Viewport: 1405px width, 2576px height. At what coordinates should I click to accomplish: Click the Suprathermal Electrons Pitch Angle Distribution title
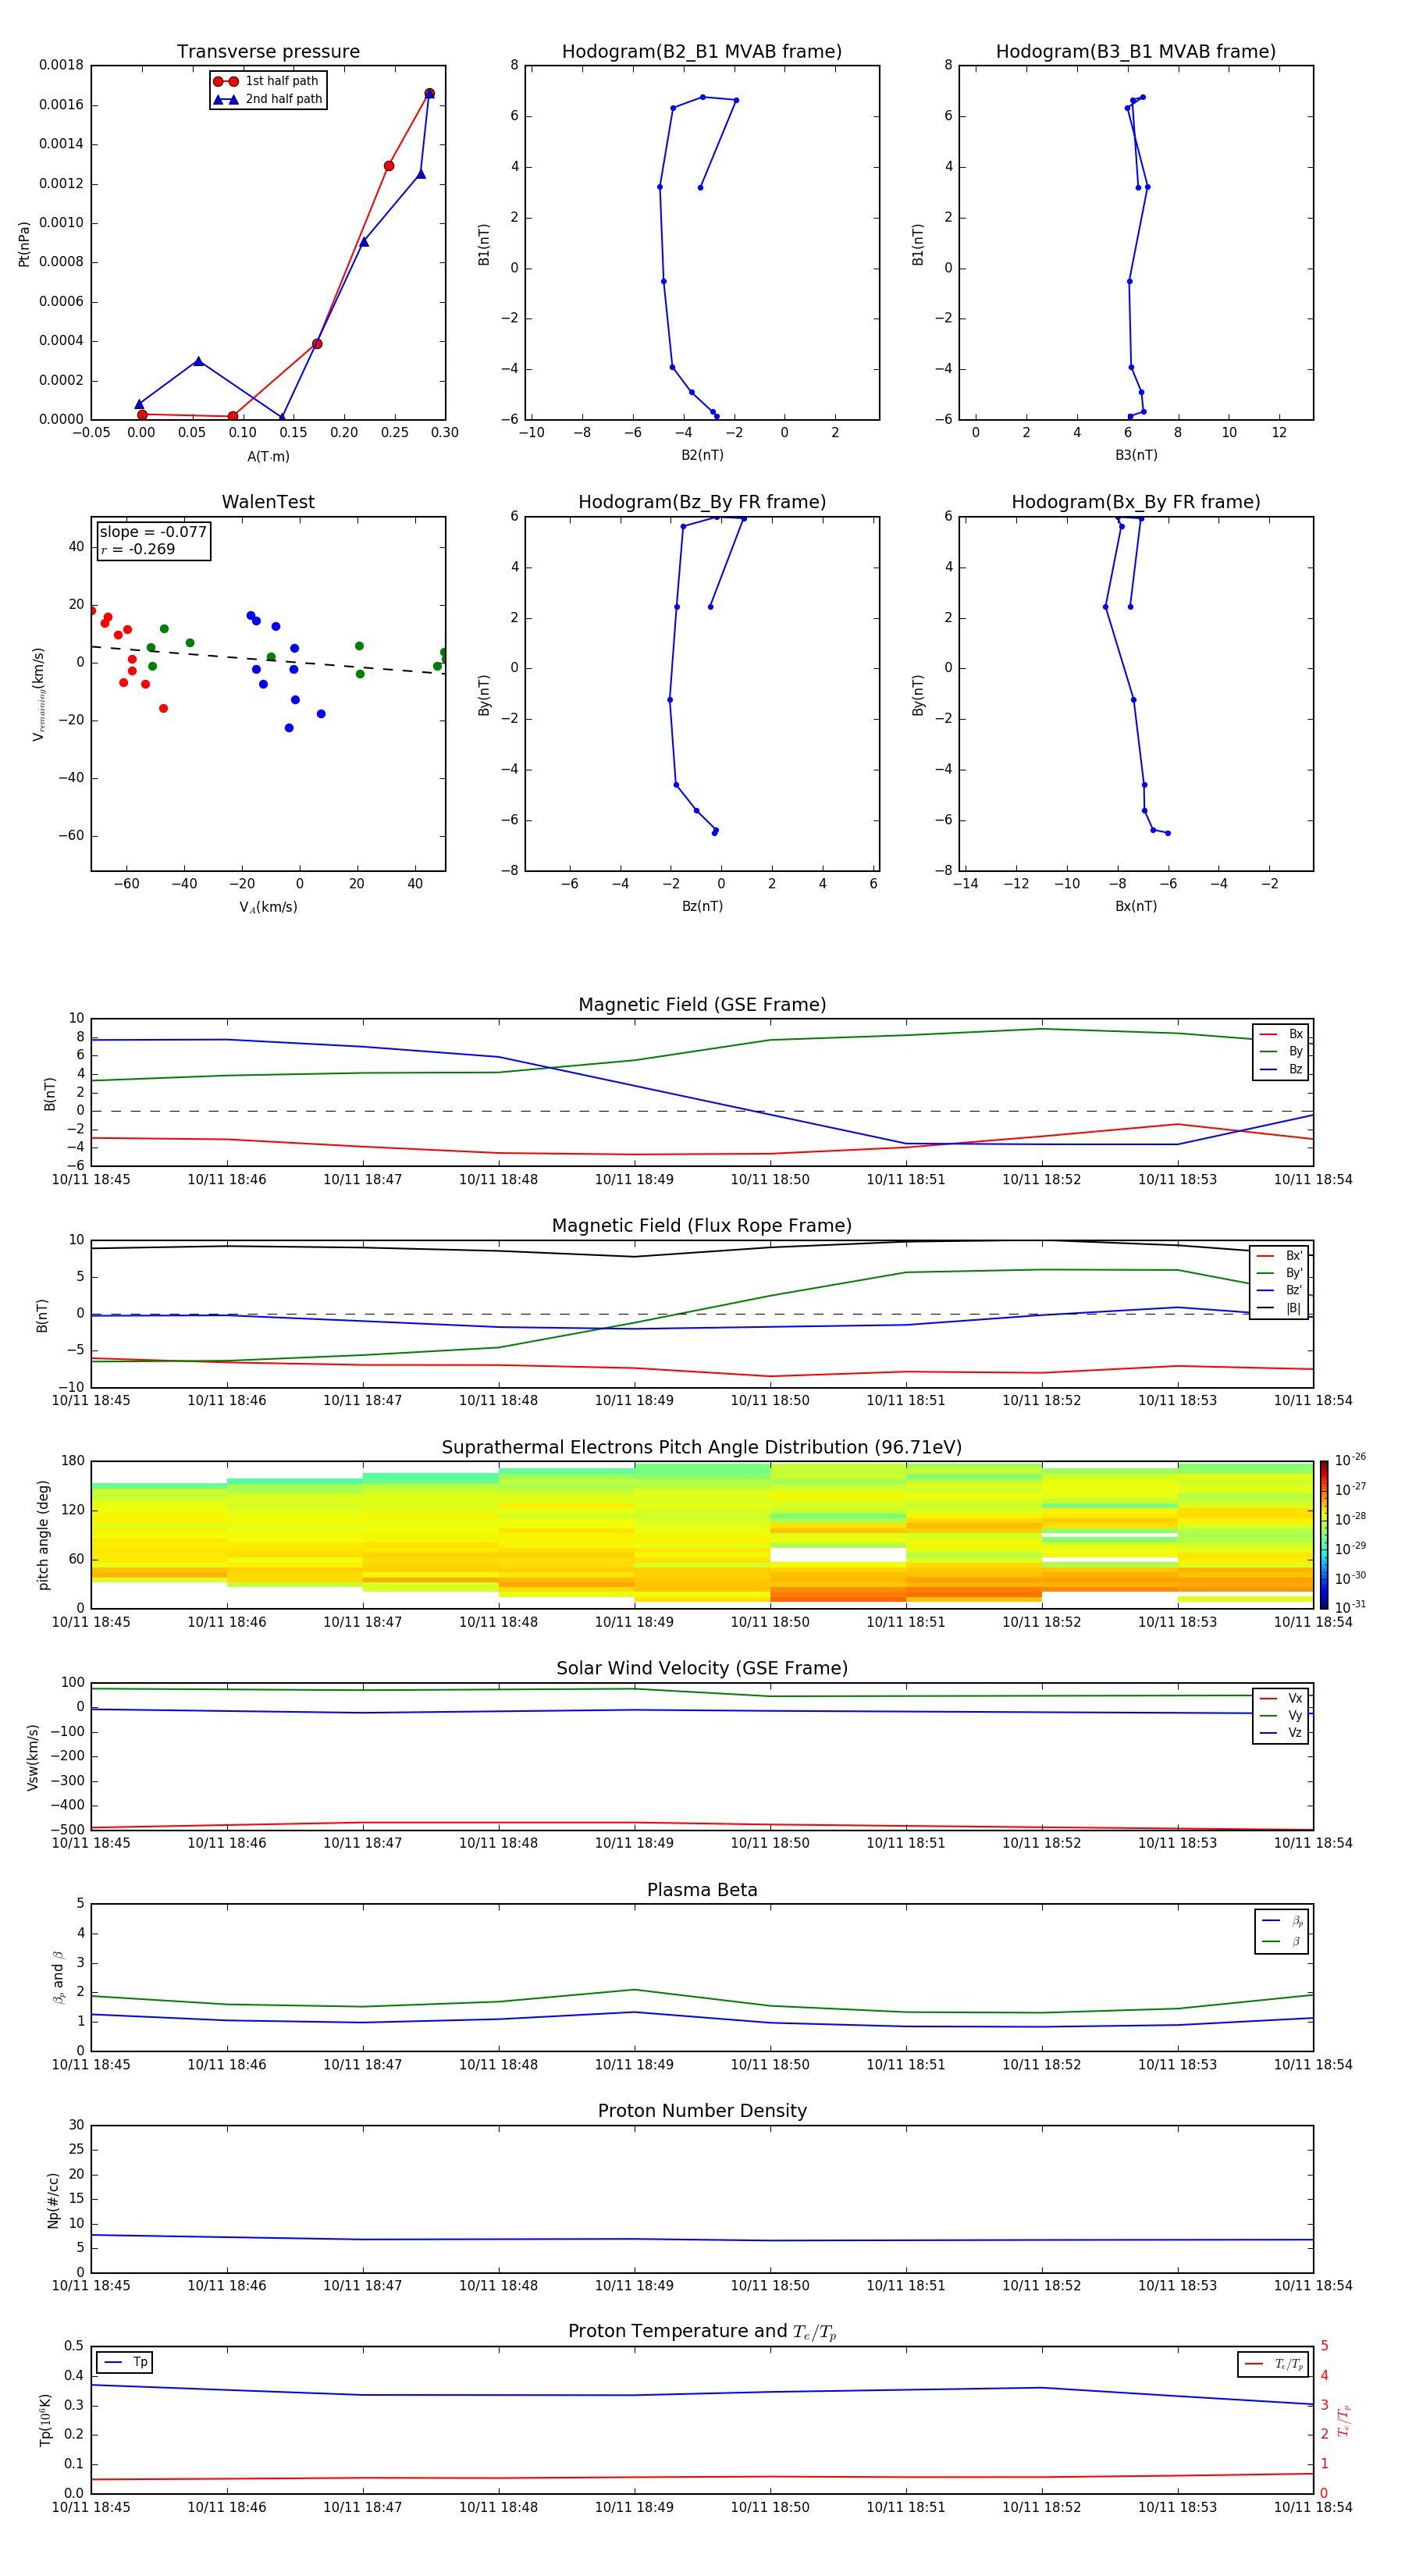click(702, 1448)
